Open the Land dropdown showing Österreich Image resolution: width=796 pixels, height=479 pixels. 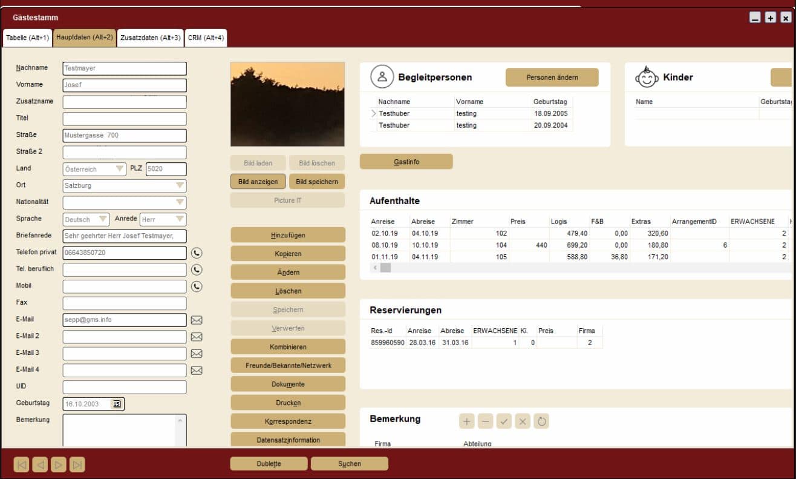(x=120, y=169)
